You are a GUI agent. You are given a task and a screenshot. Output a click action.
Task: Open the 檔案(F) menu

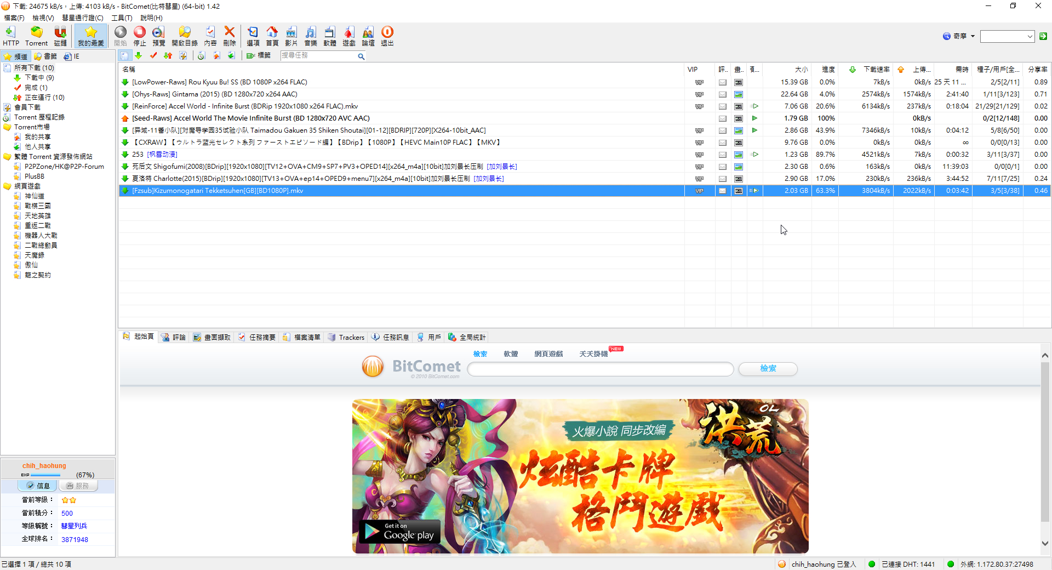point(14,18)
